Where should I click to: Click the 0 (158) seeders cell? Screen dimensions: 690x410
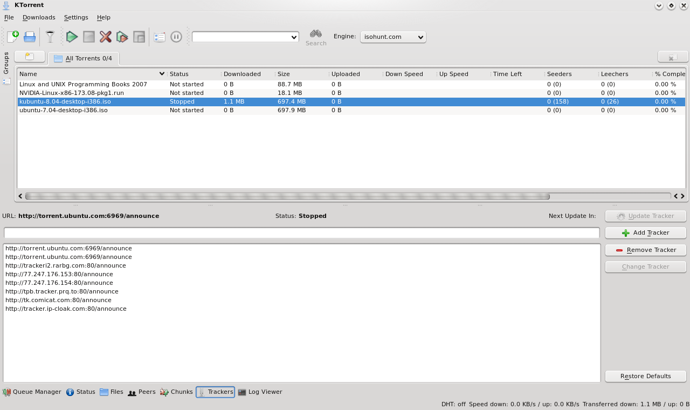558,101
